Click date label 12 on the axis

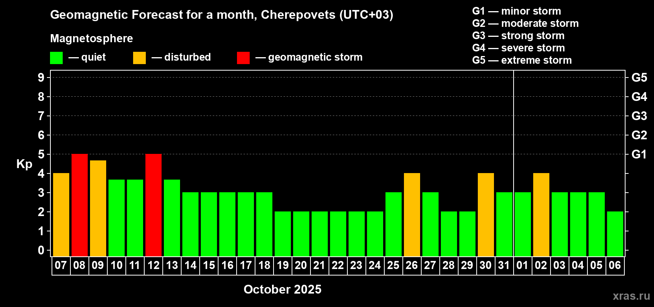point(153,265)
